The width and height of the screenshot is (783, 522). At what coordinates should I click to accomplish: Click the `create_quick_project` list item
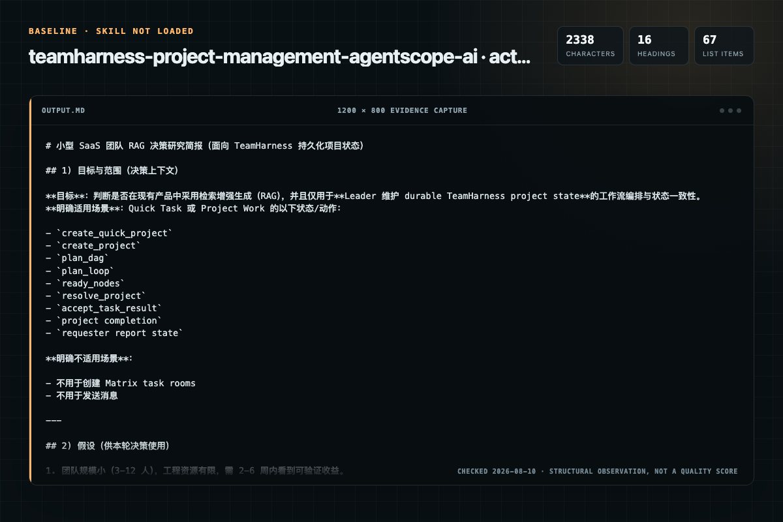tap(109, 233)
